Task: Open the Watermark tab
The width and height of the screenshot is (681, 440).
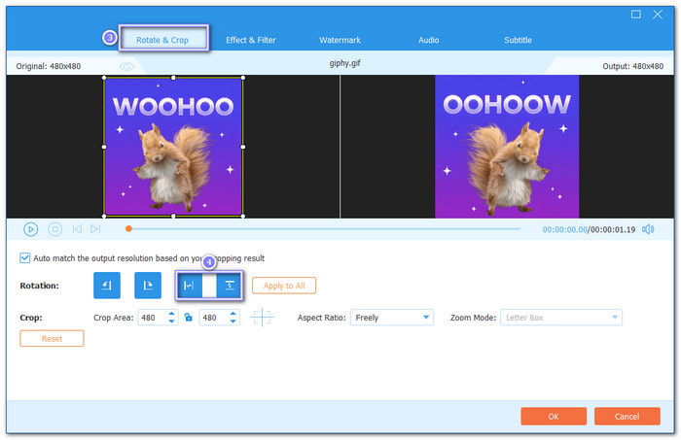Action: click(x=340, y=40)
